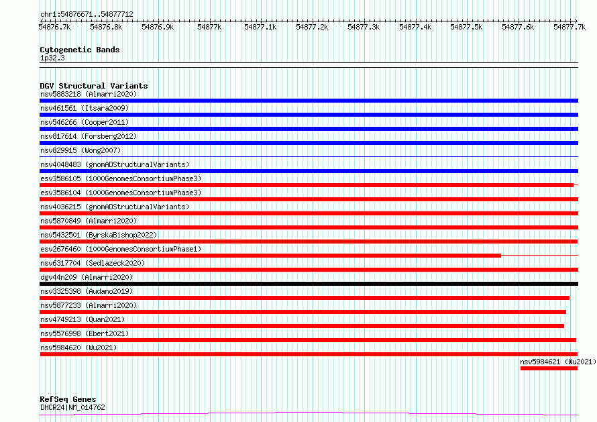This screenshot has width=597, height=422.
Task: Click esv3586105 (1000GenomesConsortiumPhase3) label
Action: (121, 178)
